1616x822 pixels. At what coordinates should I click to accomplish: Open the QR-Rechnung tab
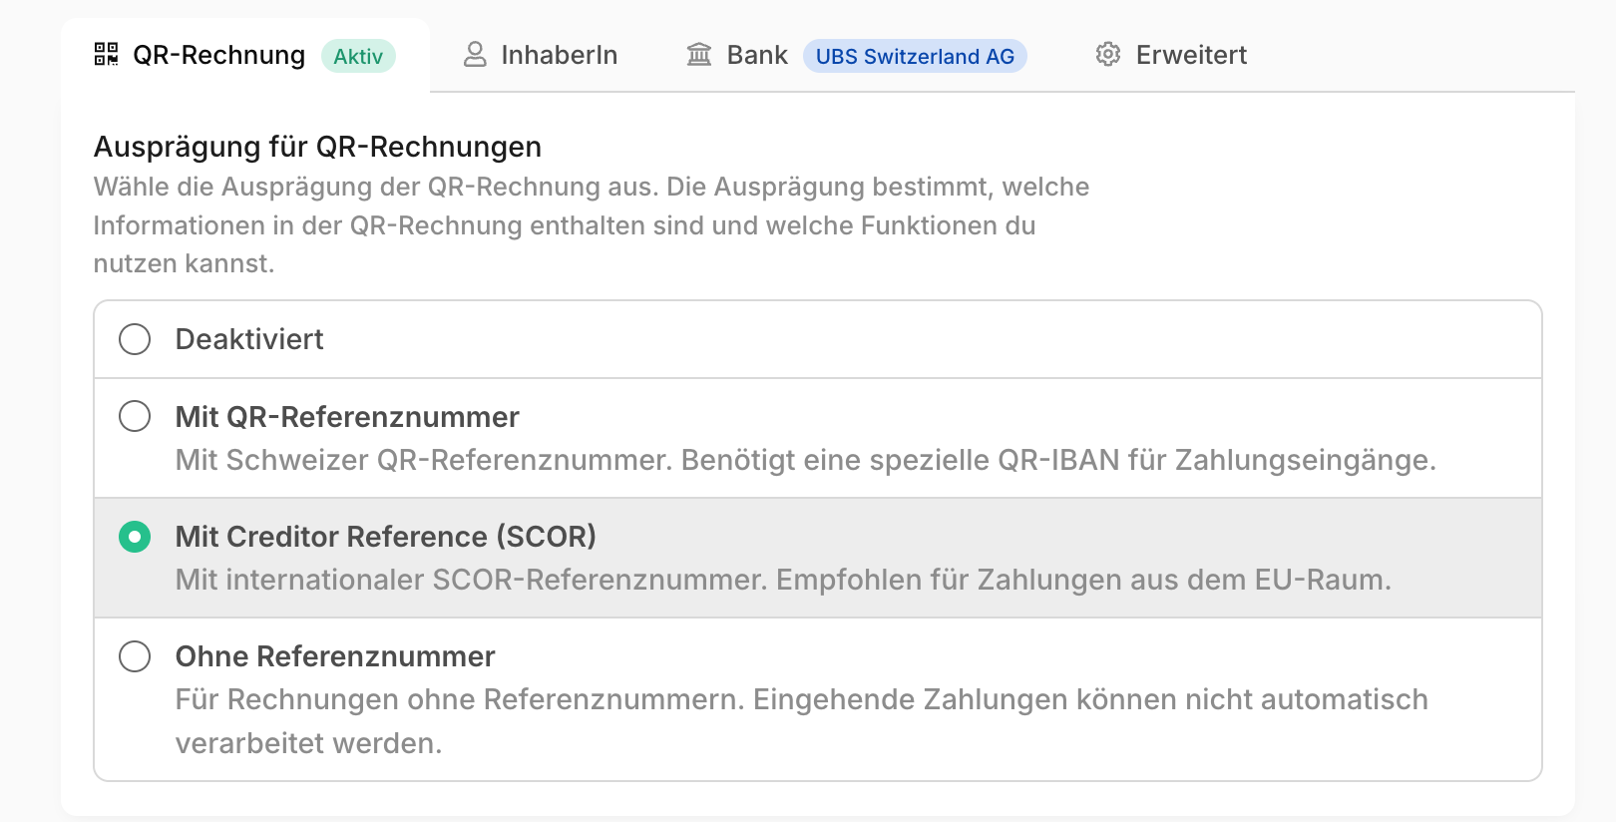[245, 55]
